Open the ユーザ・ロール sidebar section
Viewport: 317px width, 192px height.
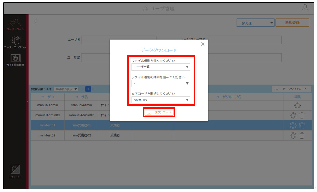[x=15, y=25]
